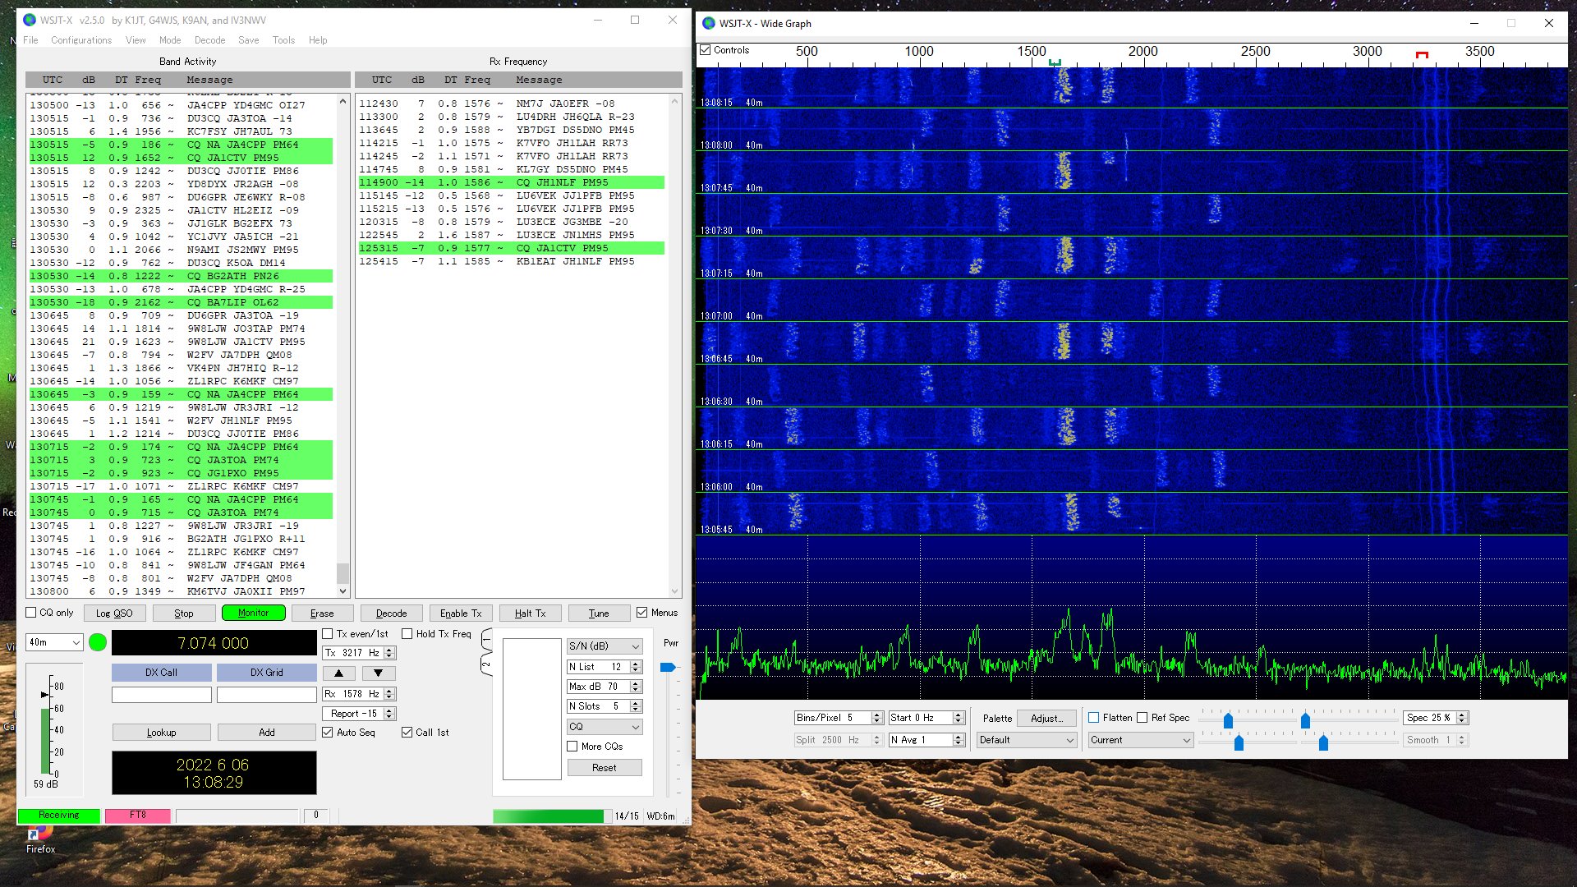Screen dimensions: 1577x887
Task: Open the Default palette dropdown
Action: (x=1027, y=740)
